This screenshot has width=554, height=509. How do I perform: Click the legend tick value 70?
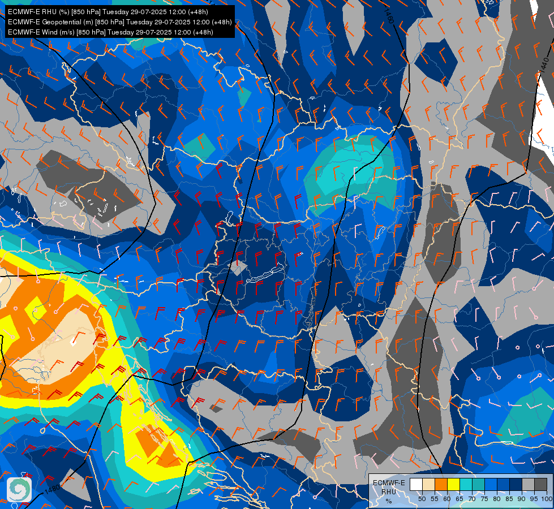[x=472, y=499]
